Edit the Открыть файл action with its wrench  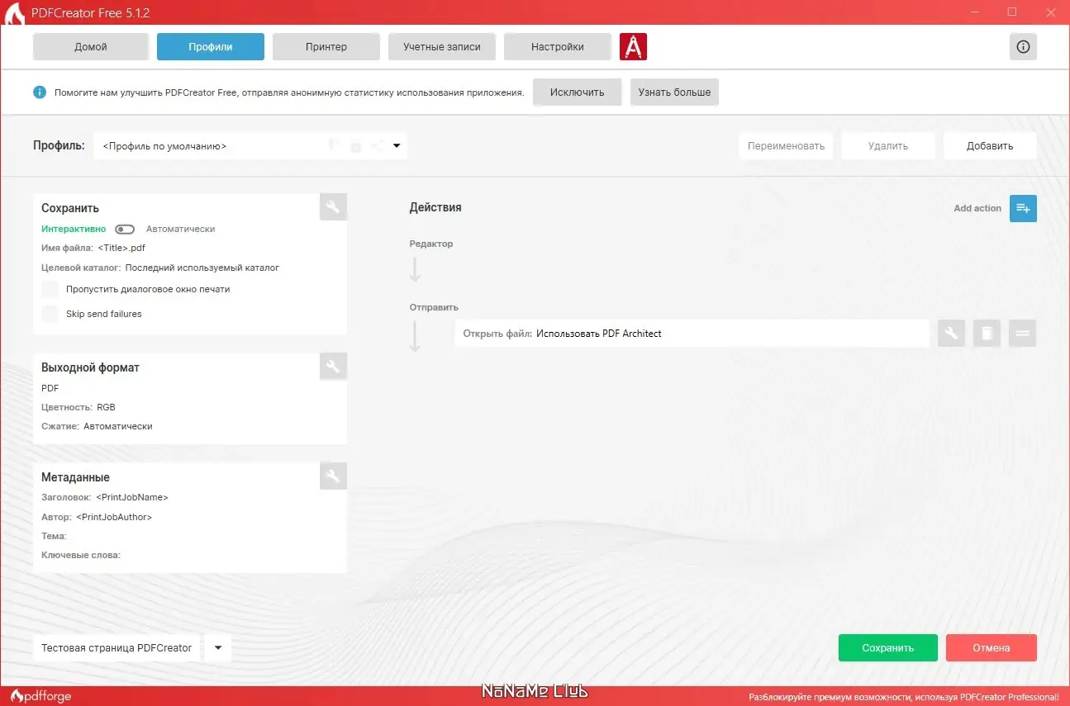[x=951, y=334]
